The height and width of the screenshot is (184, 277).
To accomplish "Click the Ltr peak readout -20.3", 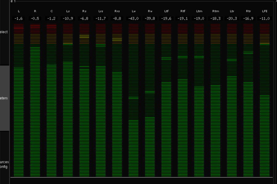I will click(232, 19).
